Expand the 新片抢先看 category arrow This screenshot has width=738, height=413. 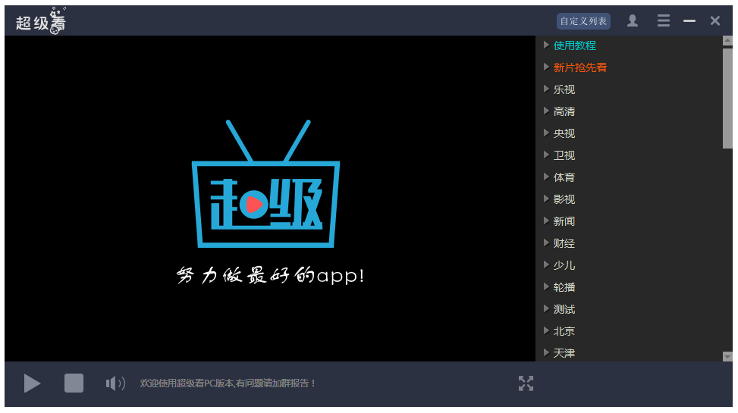[546, 67]
